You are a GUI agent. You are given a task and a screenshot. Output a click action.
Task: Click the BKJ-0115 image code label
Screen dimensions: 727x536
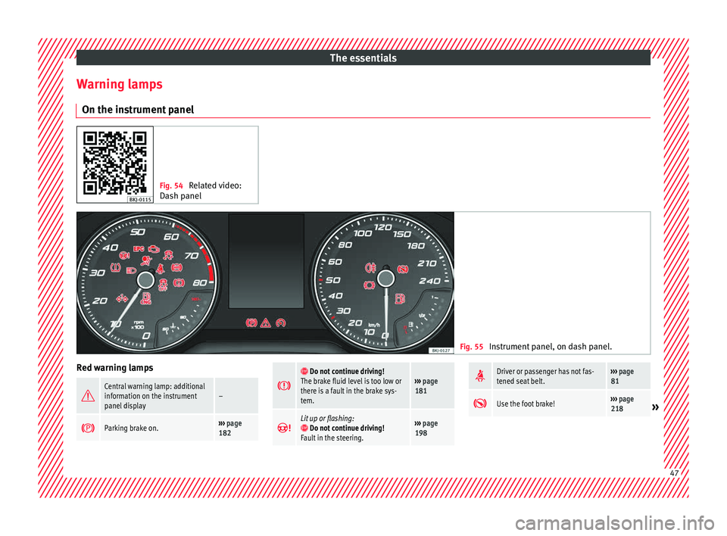click(x=140, y=199)
